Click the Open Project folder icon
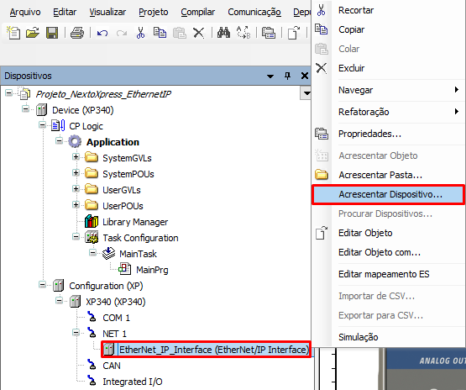This screenshot has height=390, width=466. 33,33
